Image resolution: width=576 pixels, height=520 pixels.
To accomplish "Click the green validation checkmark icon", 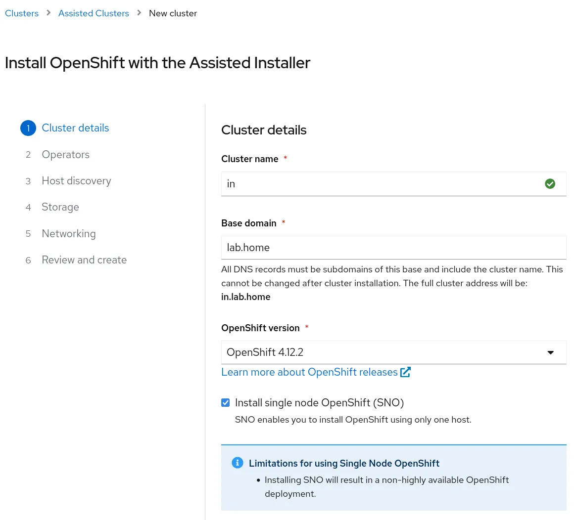I will tap(550, 184).
